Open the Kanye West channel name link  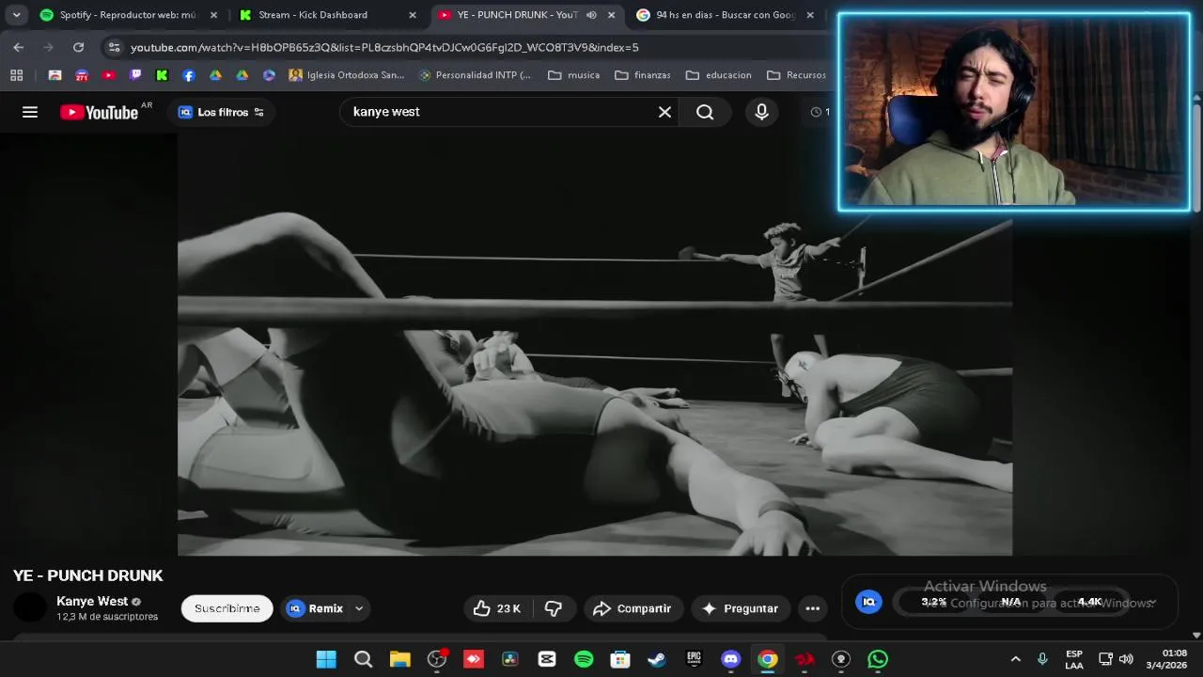point(92,601)
